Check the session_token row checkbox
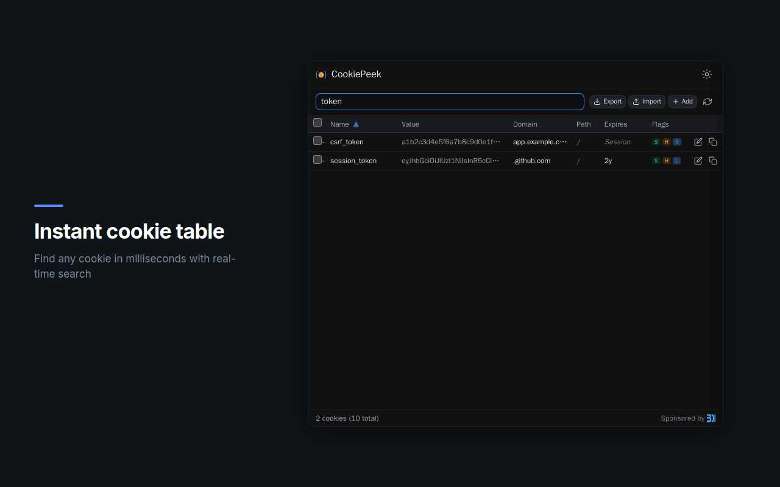The image size is (780, 487). [317, 159]
